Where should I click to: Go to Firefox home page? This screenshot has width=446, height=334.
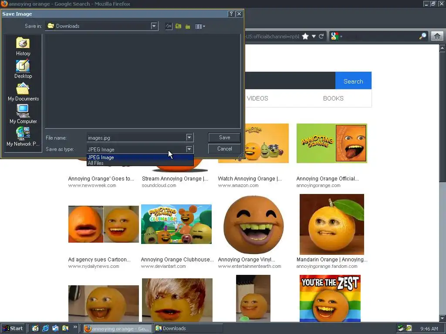pos(437,36)
